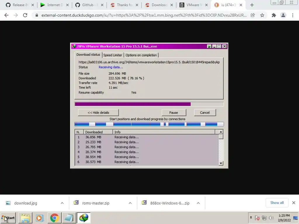This screenshot has width=299, height=224.
Task: Click the Internet Download Manager taskbar icon
Action: click(x=84, y=218)
